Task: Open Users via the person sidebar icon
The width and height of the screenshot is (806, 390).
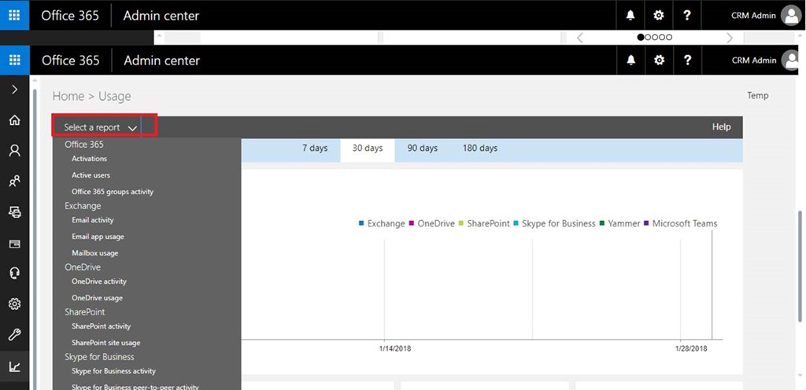Action: (14, 151)
